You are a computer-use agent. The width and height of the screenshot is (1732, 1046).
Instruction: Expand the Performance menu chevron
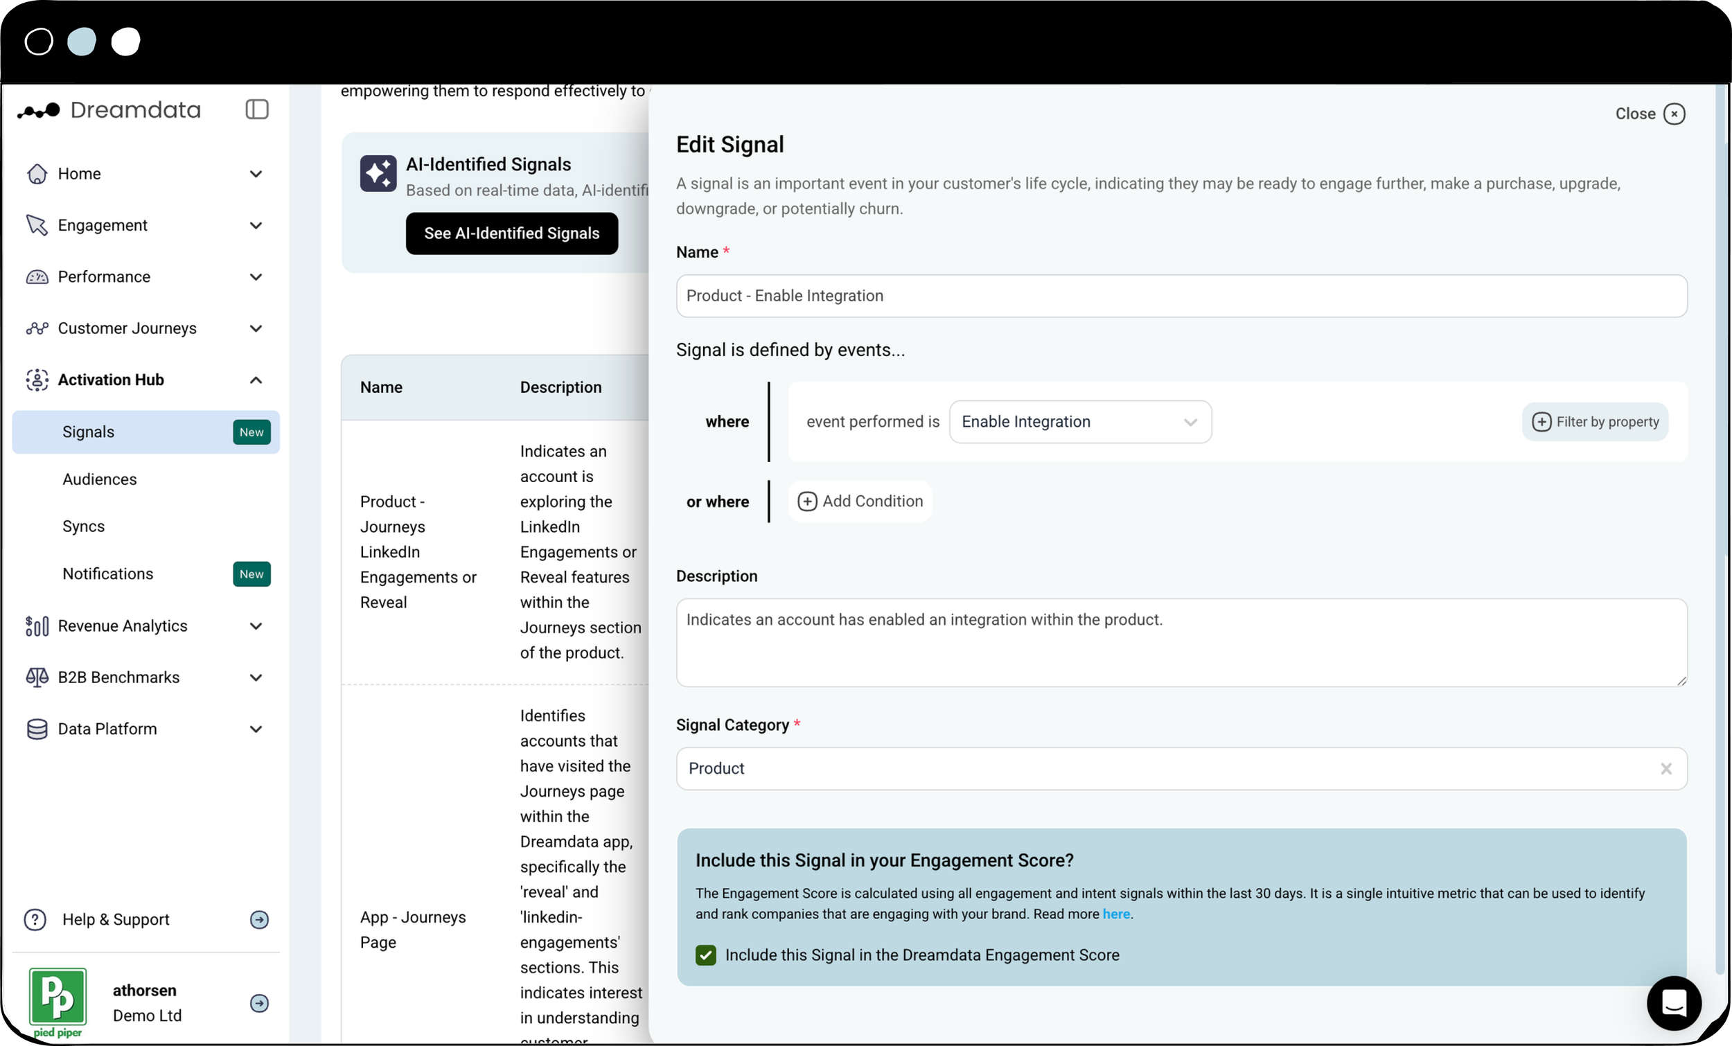pos(256,277)
